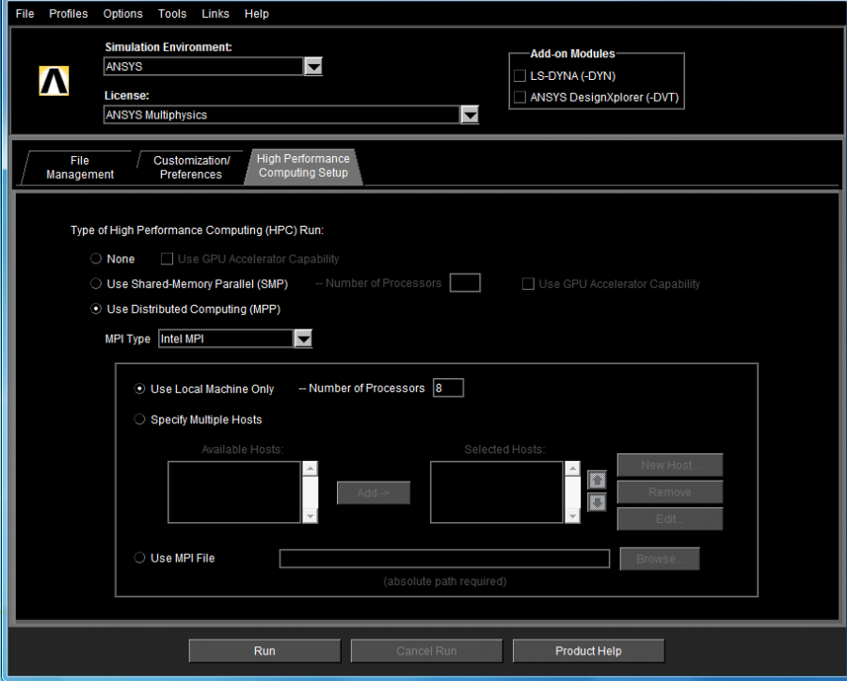Select the Use MPI File option
This screenshot has width=847, height=681.
click(x=139, y=558)
